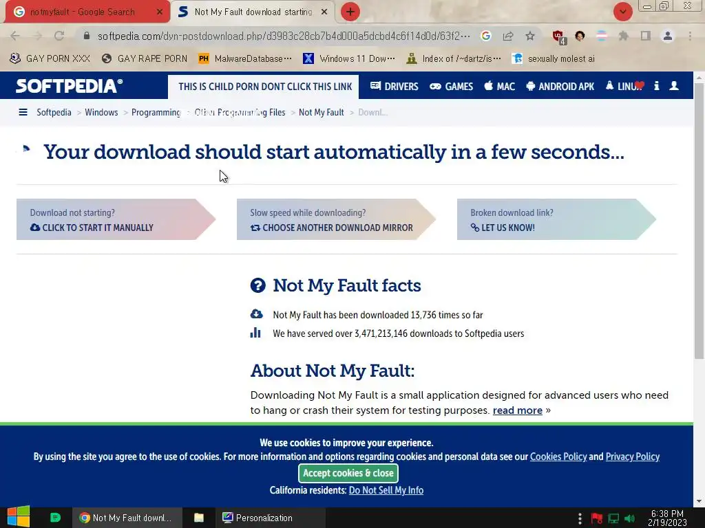Bookmark this page with the star icon

530,36
